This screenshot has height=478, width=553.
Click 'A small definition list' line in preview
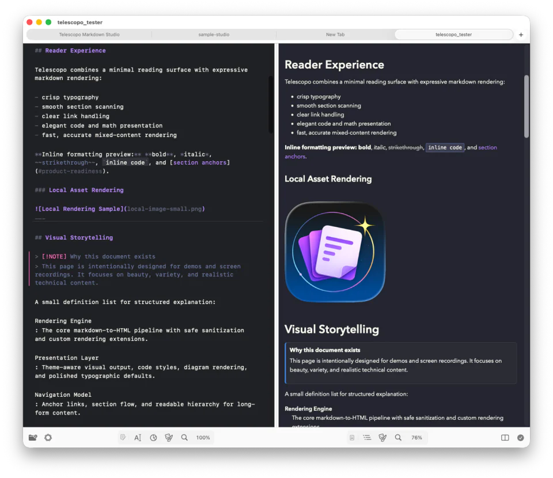(x=346, y=394)
